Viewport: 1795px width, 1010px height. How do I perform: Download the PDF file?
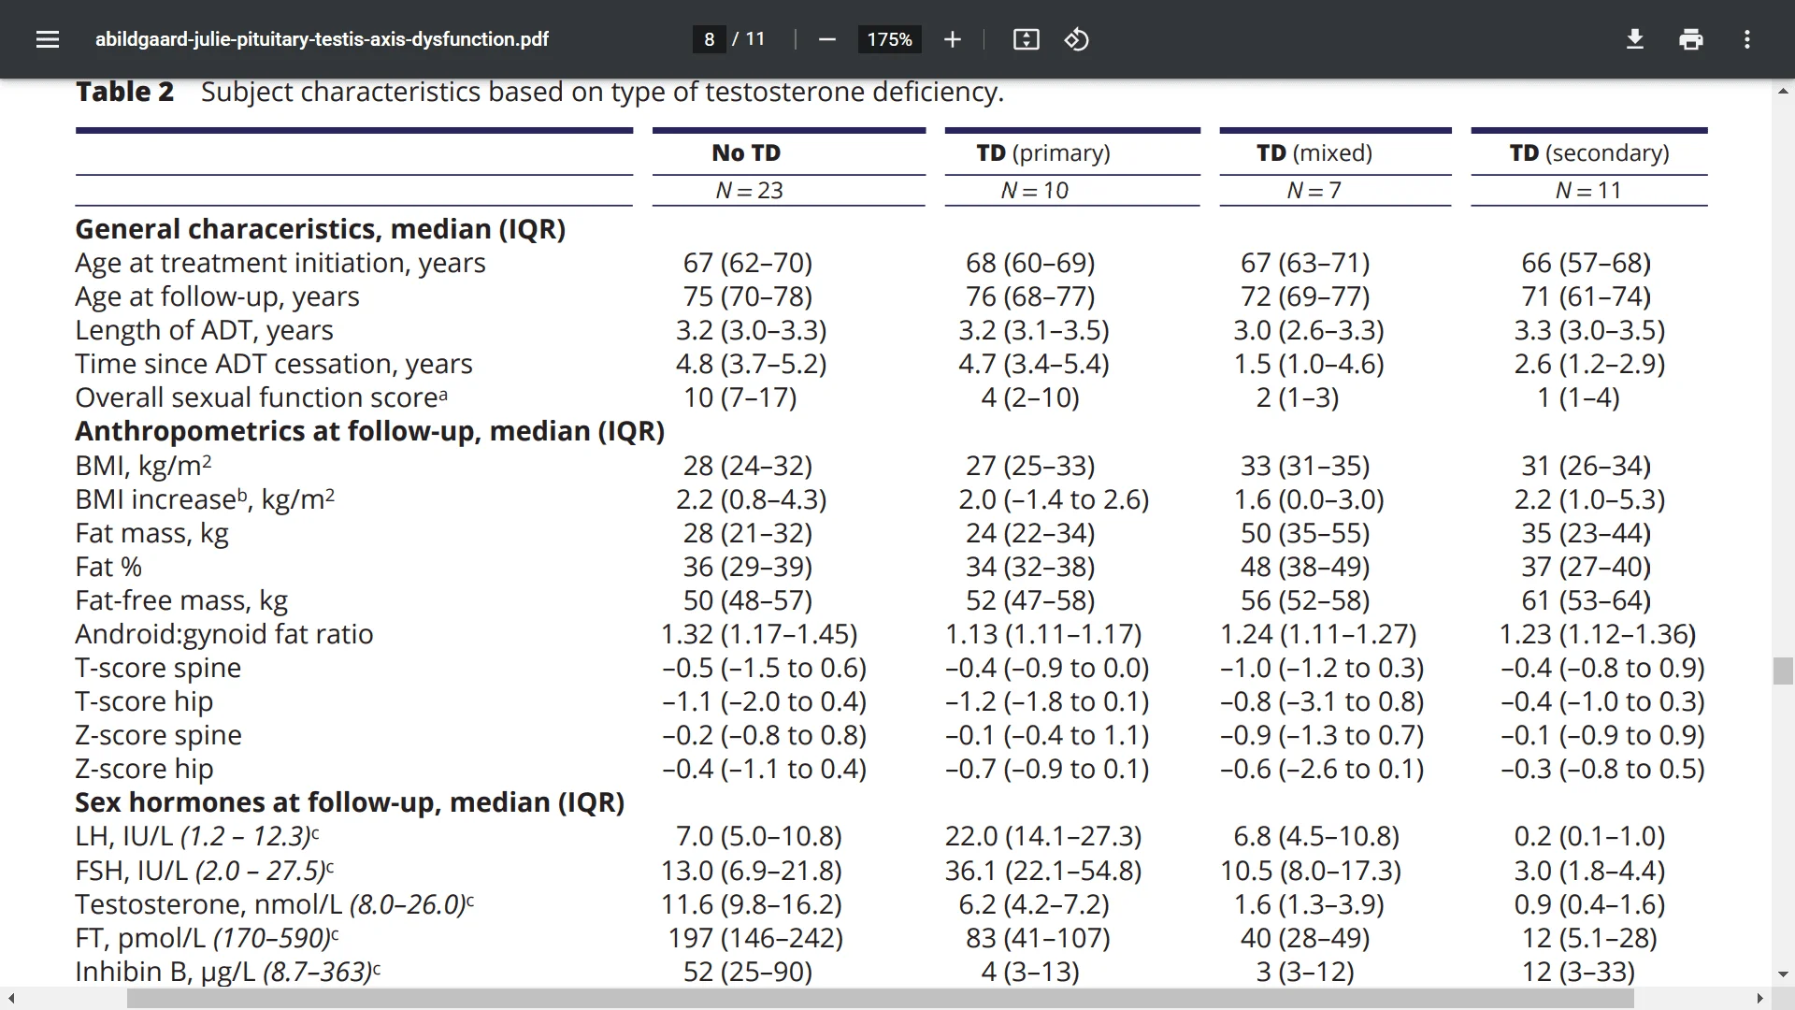pos(1635,39)
